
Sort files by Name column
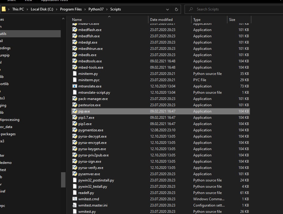click(x=109, y=19)
